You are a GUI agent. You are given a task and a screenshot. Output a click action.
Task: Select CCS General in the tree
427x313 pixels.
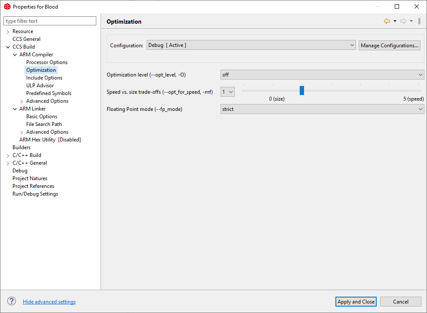tap(26, 39)
